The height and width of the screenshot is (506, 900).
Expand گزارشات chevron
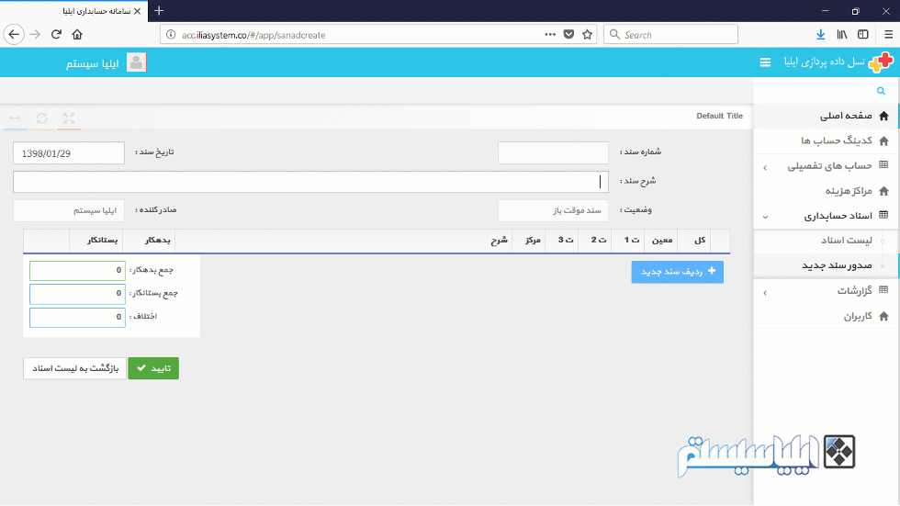[765, 293]
